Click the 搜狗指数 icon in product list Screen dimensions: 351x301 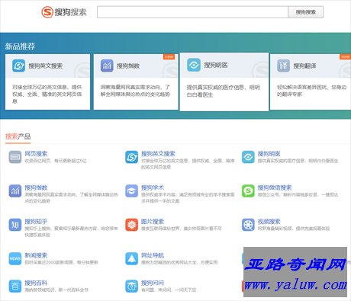[x=15, y=191]
